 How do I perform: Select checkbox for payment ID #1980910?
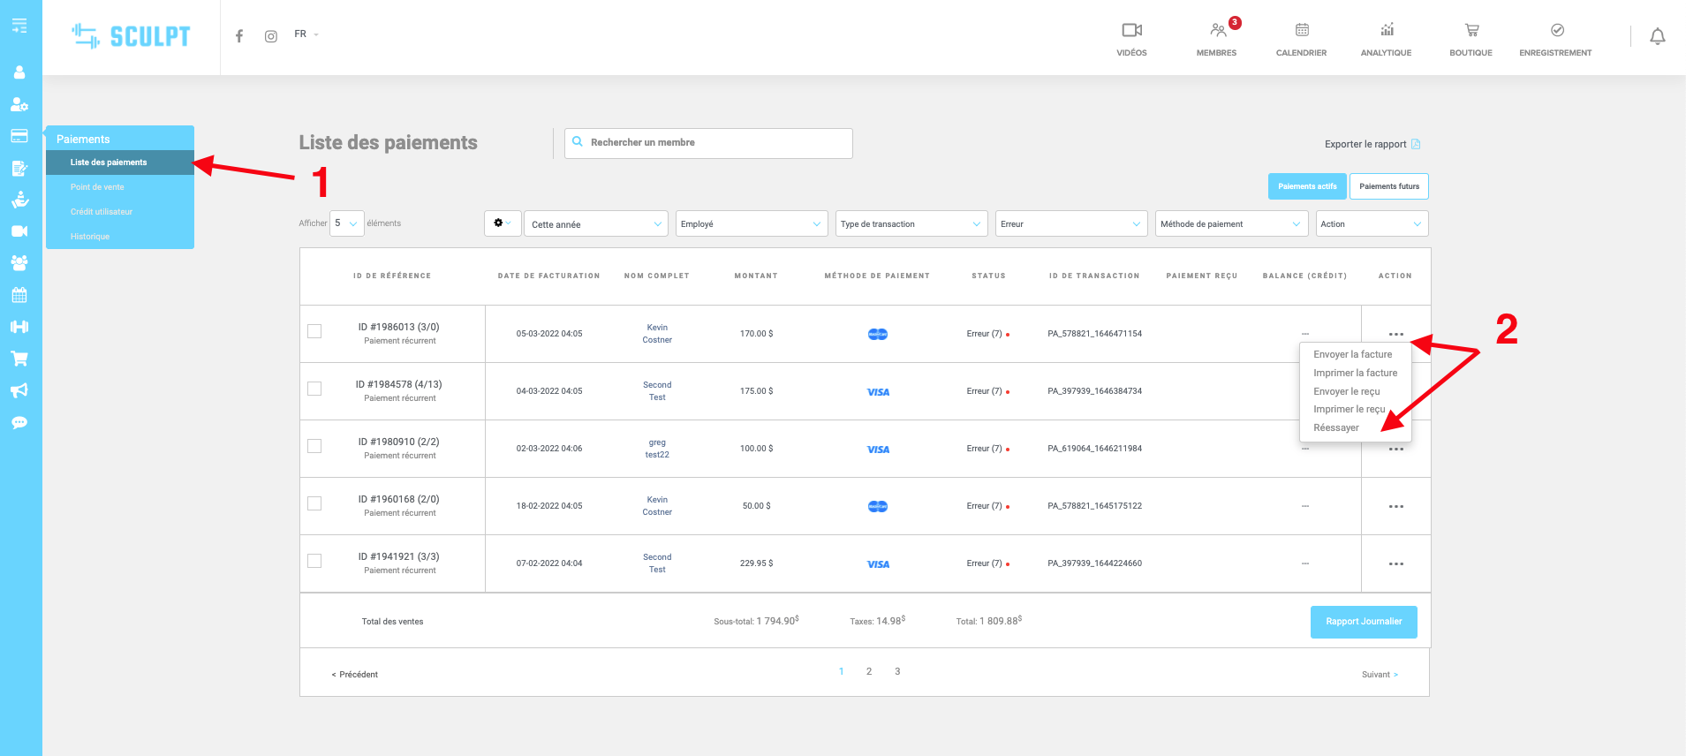click(314, 446)
